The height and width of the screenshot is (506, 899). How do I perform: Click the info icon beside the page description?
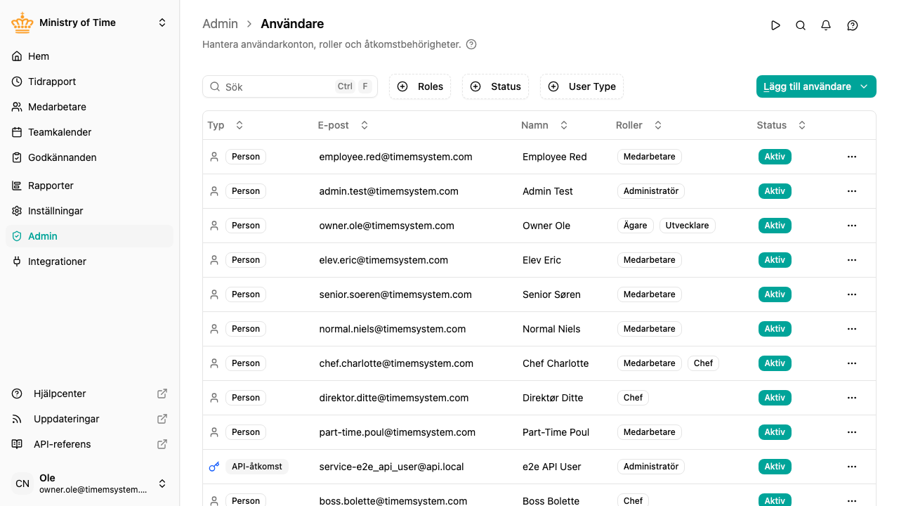pyautogui.click(x=471, y=44)
